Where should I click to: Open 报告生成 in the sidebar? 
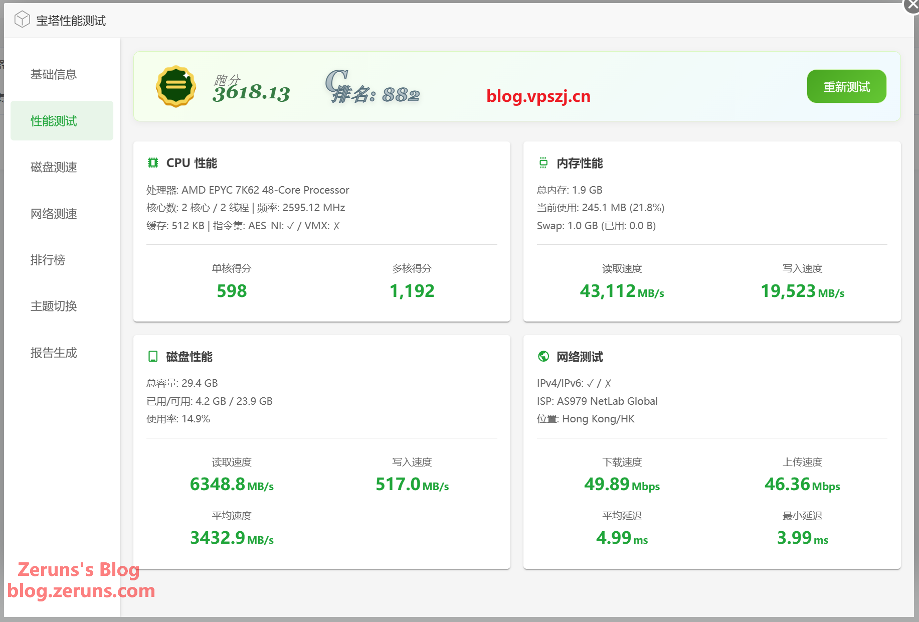(54, 353)
